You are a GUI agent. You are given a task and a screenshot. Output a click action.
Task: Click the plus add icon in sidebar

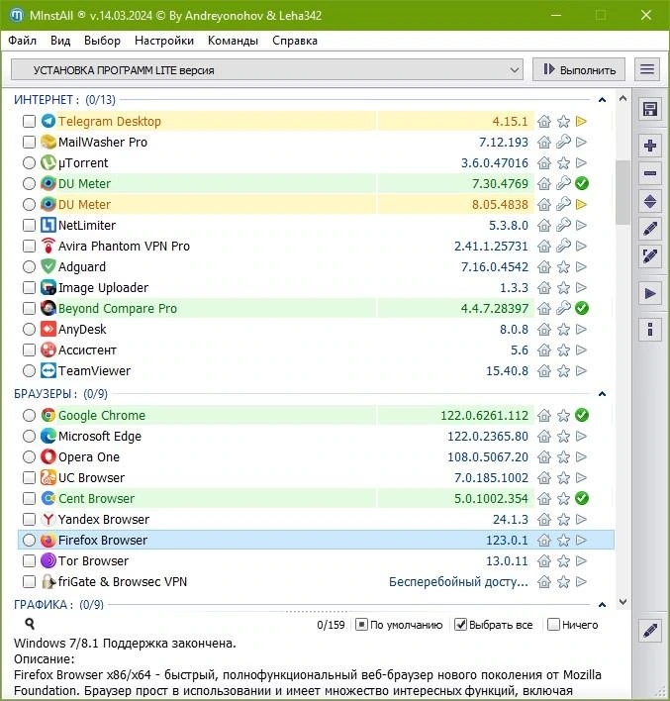650,146
